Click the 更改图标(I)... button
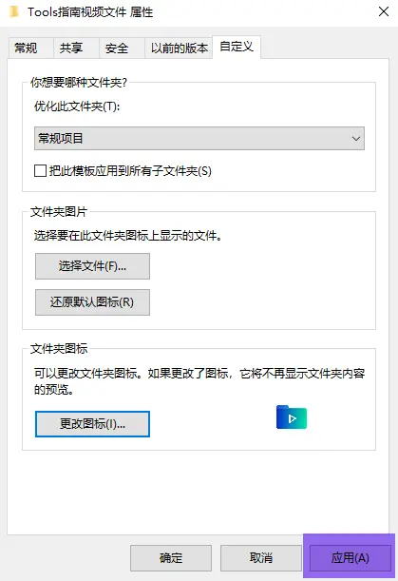The image size is (398, 581). [92, 424]
